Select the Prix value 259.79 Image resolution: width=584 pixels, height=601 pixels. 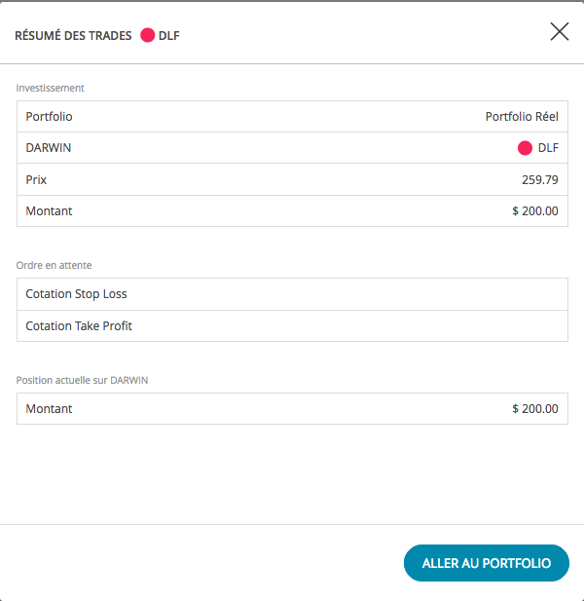[x=540, y=180]
